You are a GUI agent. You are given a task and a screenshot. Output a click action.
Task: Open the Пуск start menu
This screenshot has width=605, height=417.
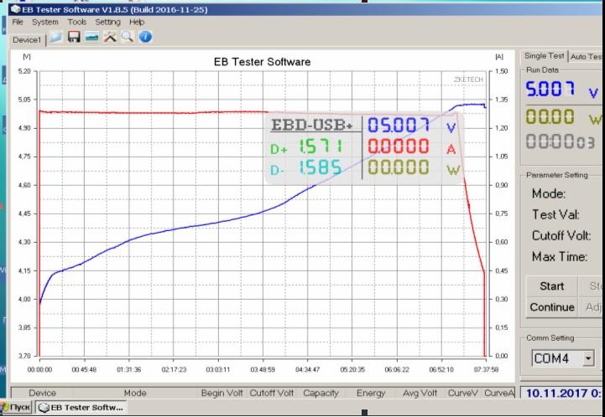tap(18, 408)
